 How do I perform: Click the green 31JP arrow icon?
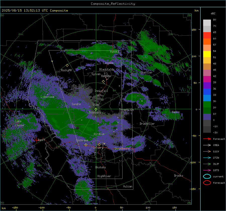[x=207, y=164]
